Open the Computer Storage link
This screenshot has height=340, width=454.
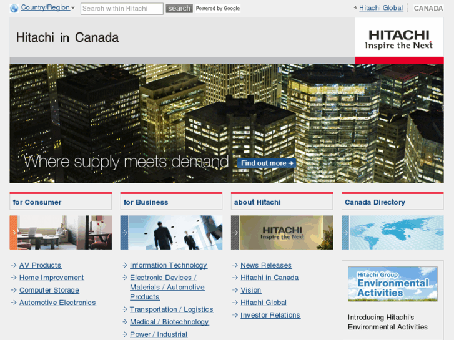point(49,290)
